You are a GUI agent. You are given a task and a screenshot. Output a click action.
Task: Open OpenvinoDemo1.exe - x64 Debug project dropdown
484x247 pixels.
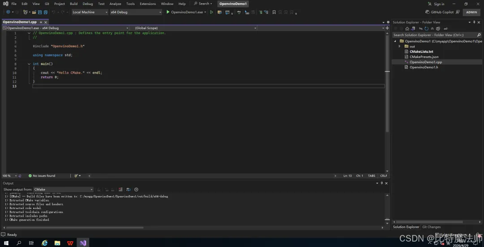[65, 28]
